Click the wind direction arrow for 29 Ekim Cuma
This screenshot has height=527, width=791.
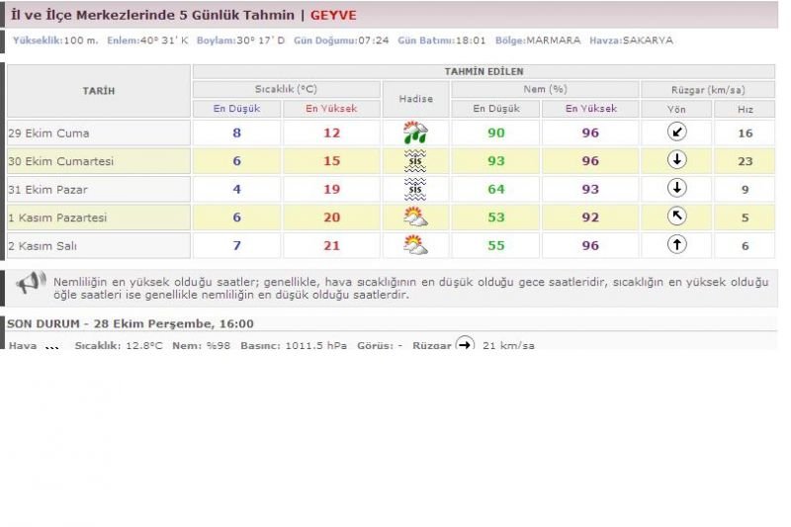(x=677, y=132)
